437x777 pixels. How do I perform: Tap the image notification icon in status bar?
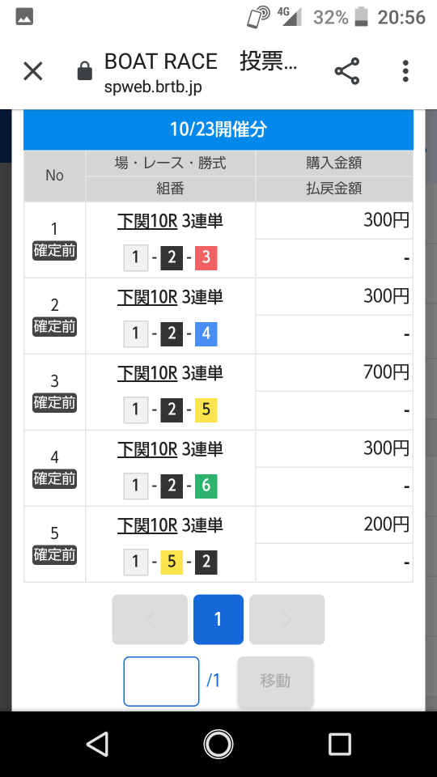pyautogui.click(x=24, y=17)
